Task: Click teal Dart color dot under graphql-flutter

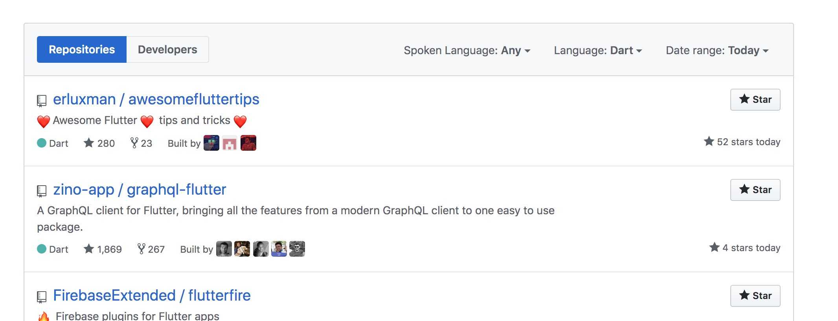Action: (42, 249)
